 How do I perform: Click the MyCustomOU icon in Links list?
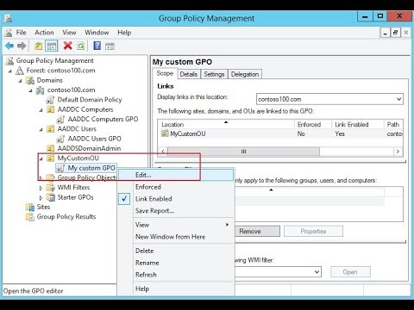pyautogui.click(x=165, y=133)
